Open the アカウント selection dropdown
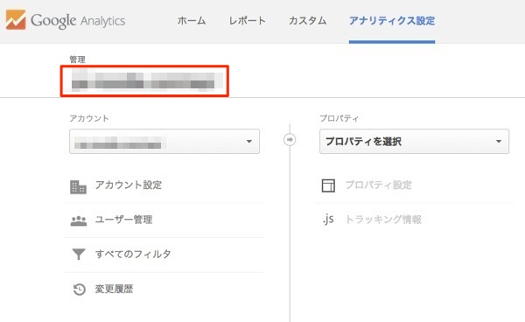Viewport: 525px width, 322px height. coord(164,141)
